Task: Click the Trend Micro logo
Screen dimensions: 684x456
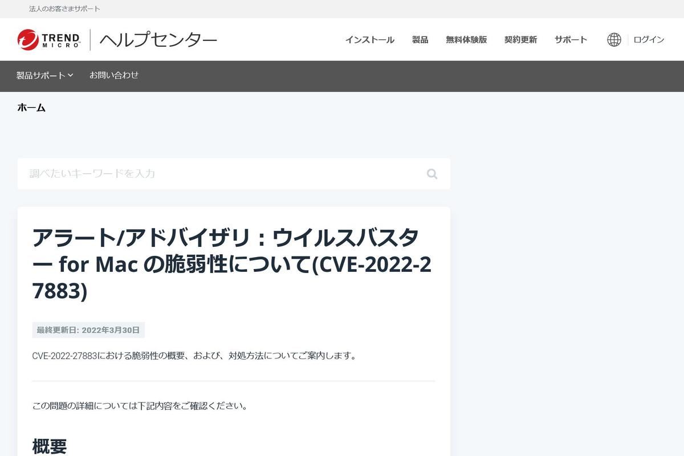Action: (x=49, y=39)
